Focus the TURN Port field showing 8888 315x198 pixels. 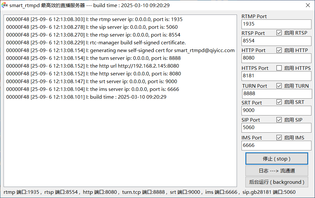tap(277, 94)
